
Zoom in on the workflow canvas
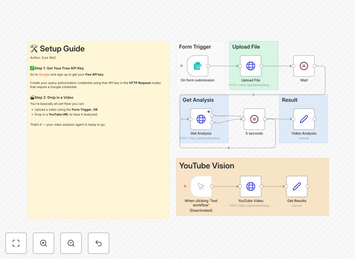pos(43,243)
